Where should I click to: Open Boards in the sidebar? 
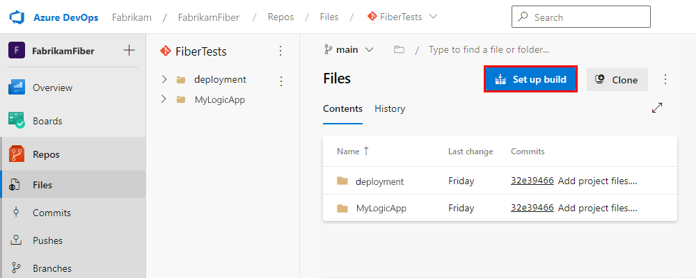pyautogui.click(x=47, y=121)
